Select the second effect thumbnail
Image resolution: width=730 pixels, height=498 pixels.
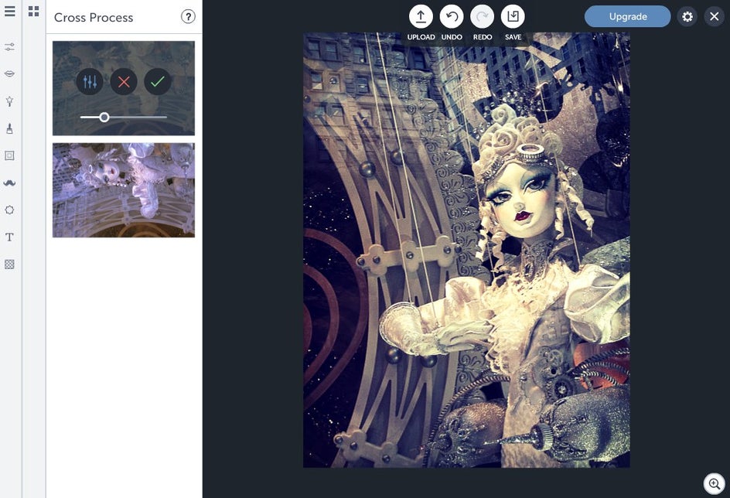point(124,190)
